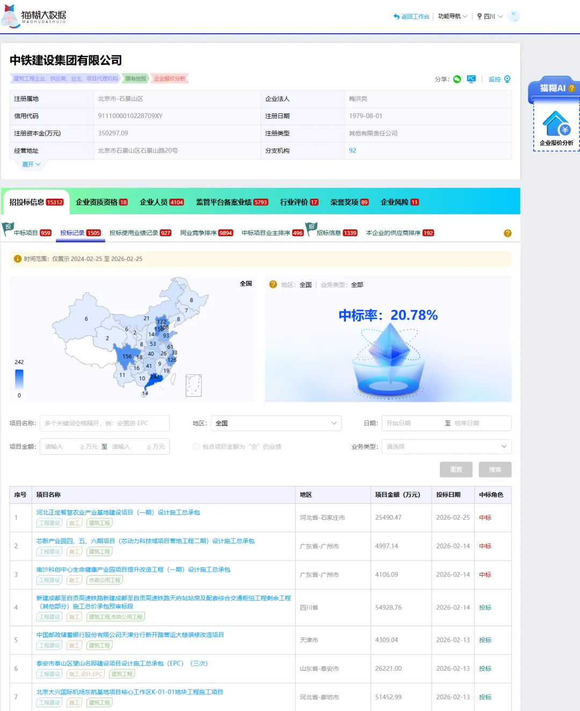Image resolution: width=580 pixels, height=711 pixels.
Task: Open project 南沙科创中心生命健康产业园
Action: [x=133, y=570]
